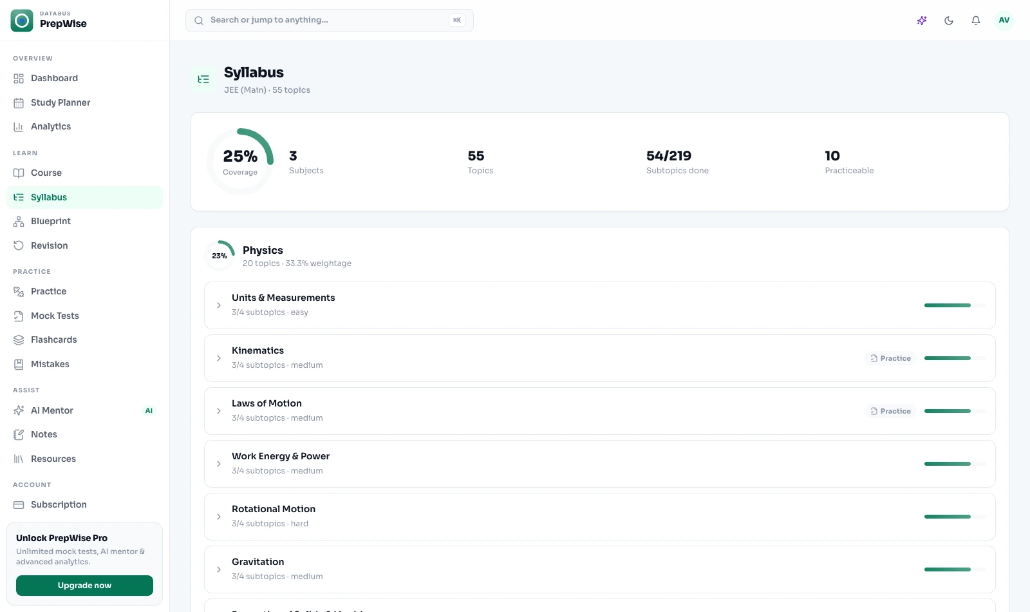Click the Analytics bar chart icon
The image size is (1030, 612).
click(x=19, y=127)
